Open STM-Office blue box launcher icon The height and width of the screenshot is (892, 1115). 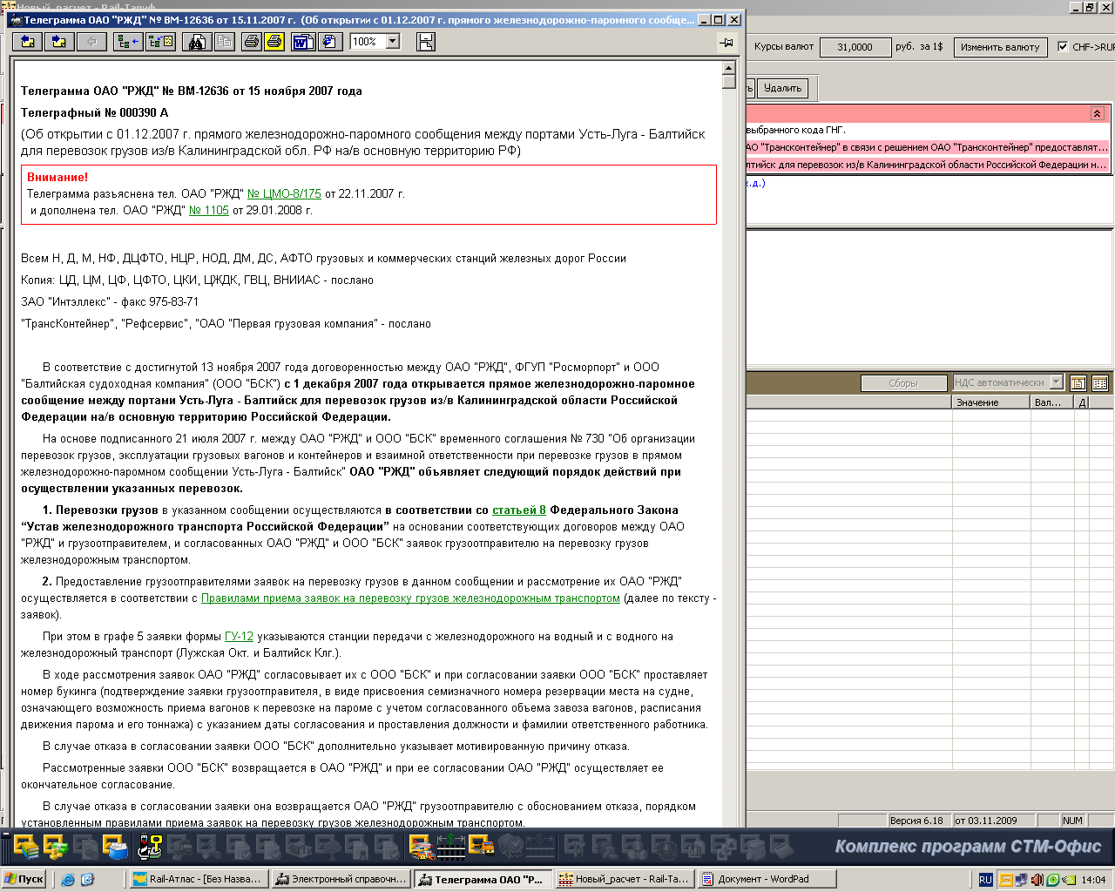click(x=115, y=845)
